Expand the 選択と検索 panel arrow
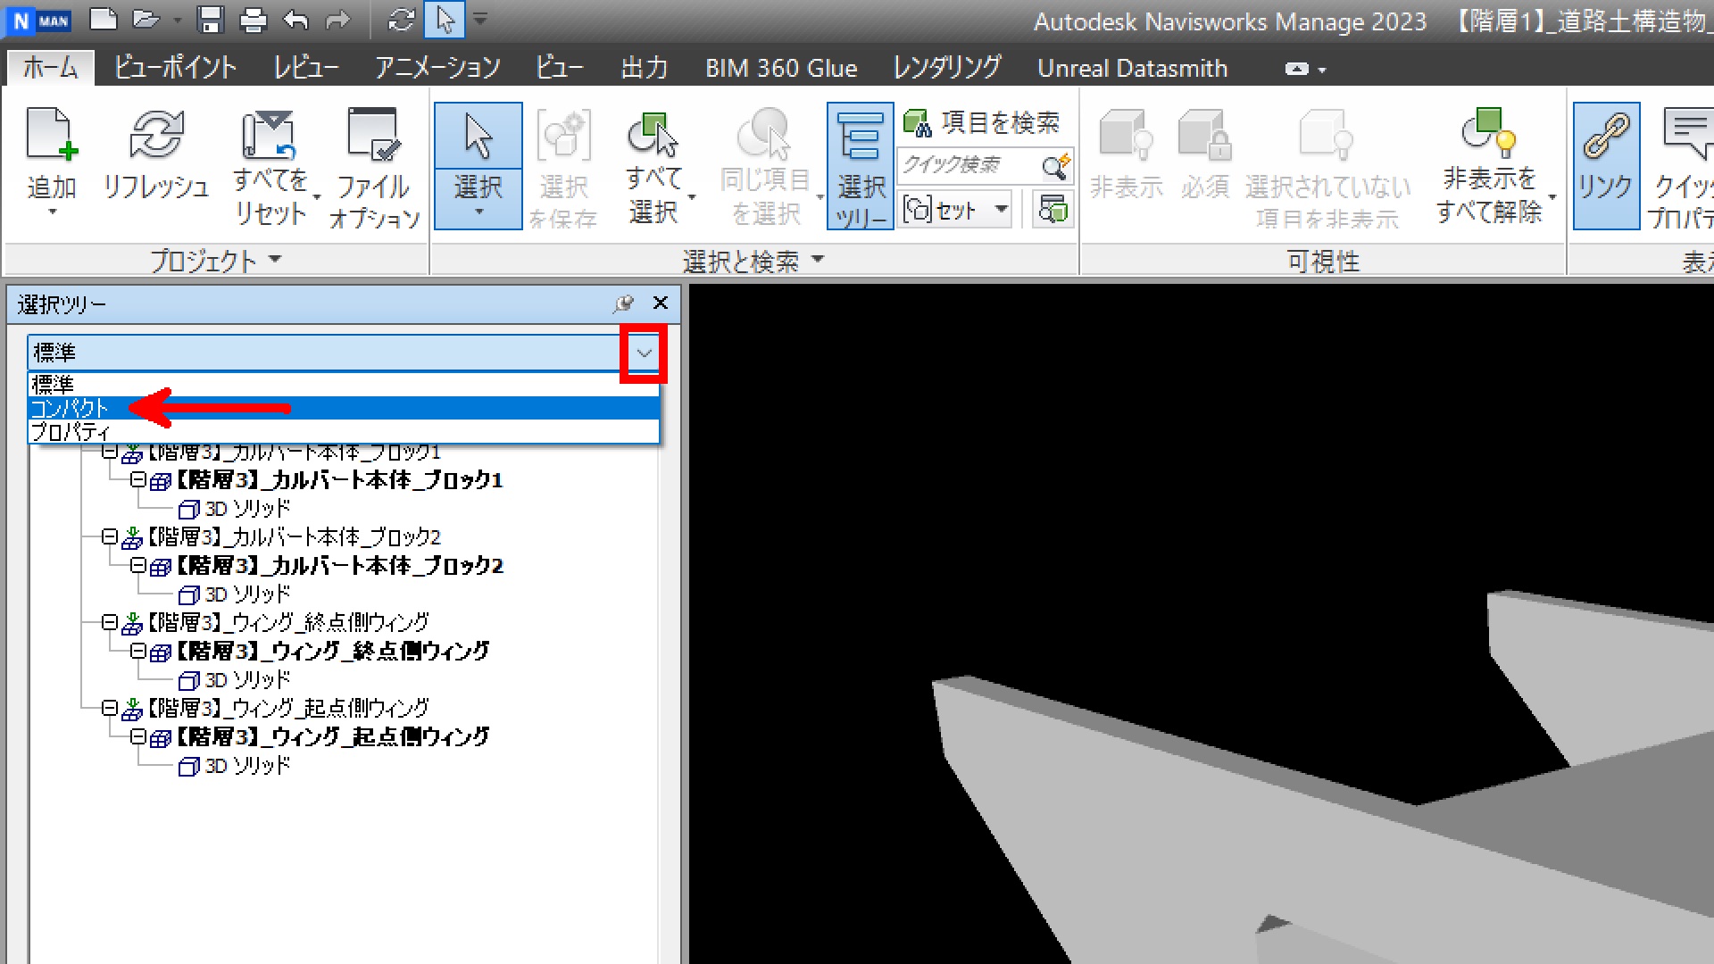 (819, 260)
